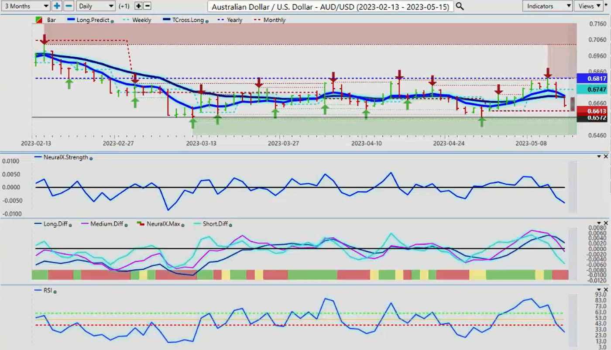
Task: Collapse the NeuralX.Strength panel arrow
Action: (x=599, y=156)
